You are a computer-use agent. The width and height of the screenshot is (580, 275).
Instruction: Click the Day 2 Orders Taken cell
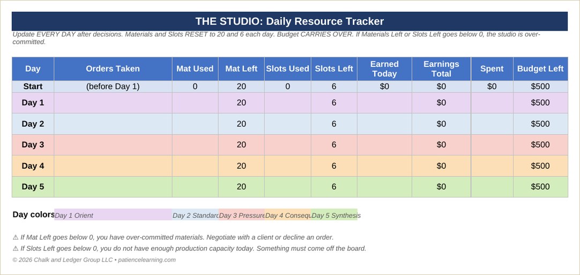click(113, 124)
